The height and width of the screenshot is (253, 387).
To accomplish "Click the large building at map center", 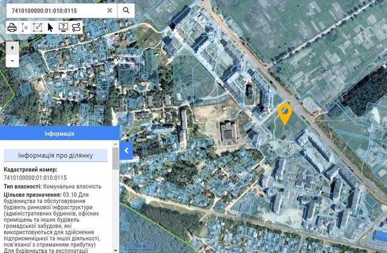I will click(227, 131).
